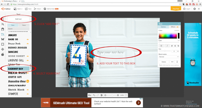Click the black current-color swatch
202x108 pixels.
point(179,36)
